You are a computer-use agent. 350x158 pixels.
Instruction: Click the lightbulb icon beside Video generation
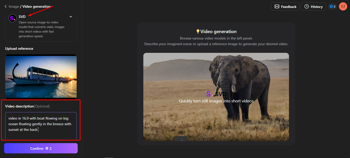(x=198, y=31)
